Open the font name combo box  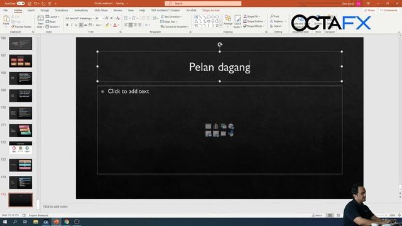tap(79, 18)
